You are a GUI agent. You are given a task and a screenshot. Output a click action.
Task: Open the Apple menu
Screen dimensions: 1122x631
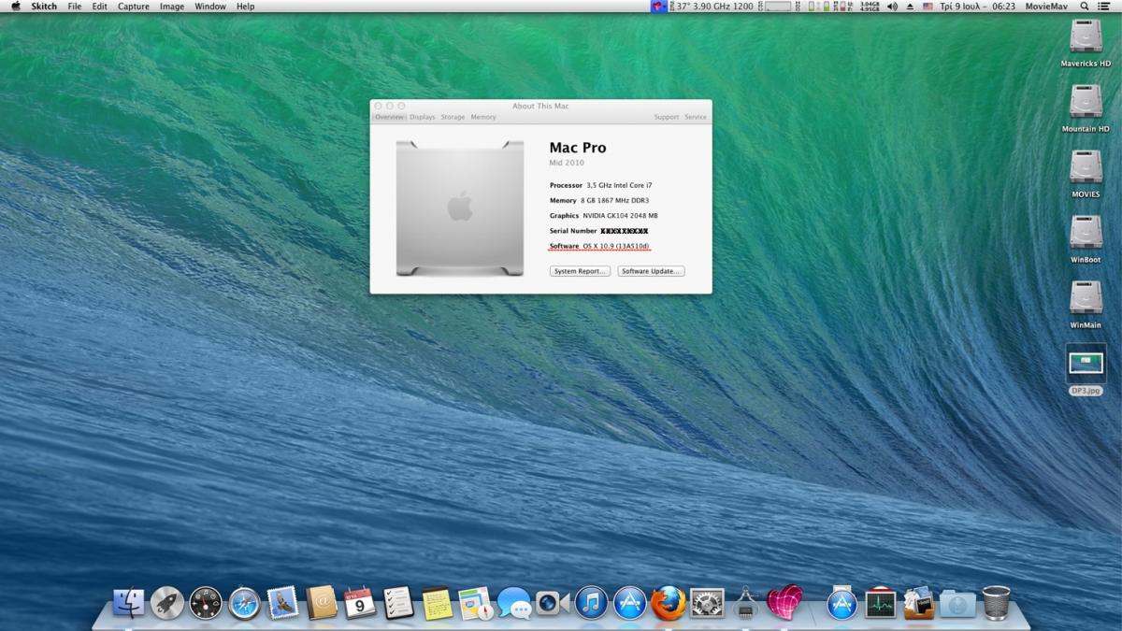coord(15,7)
